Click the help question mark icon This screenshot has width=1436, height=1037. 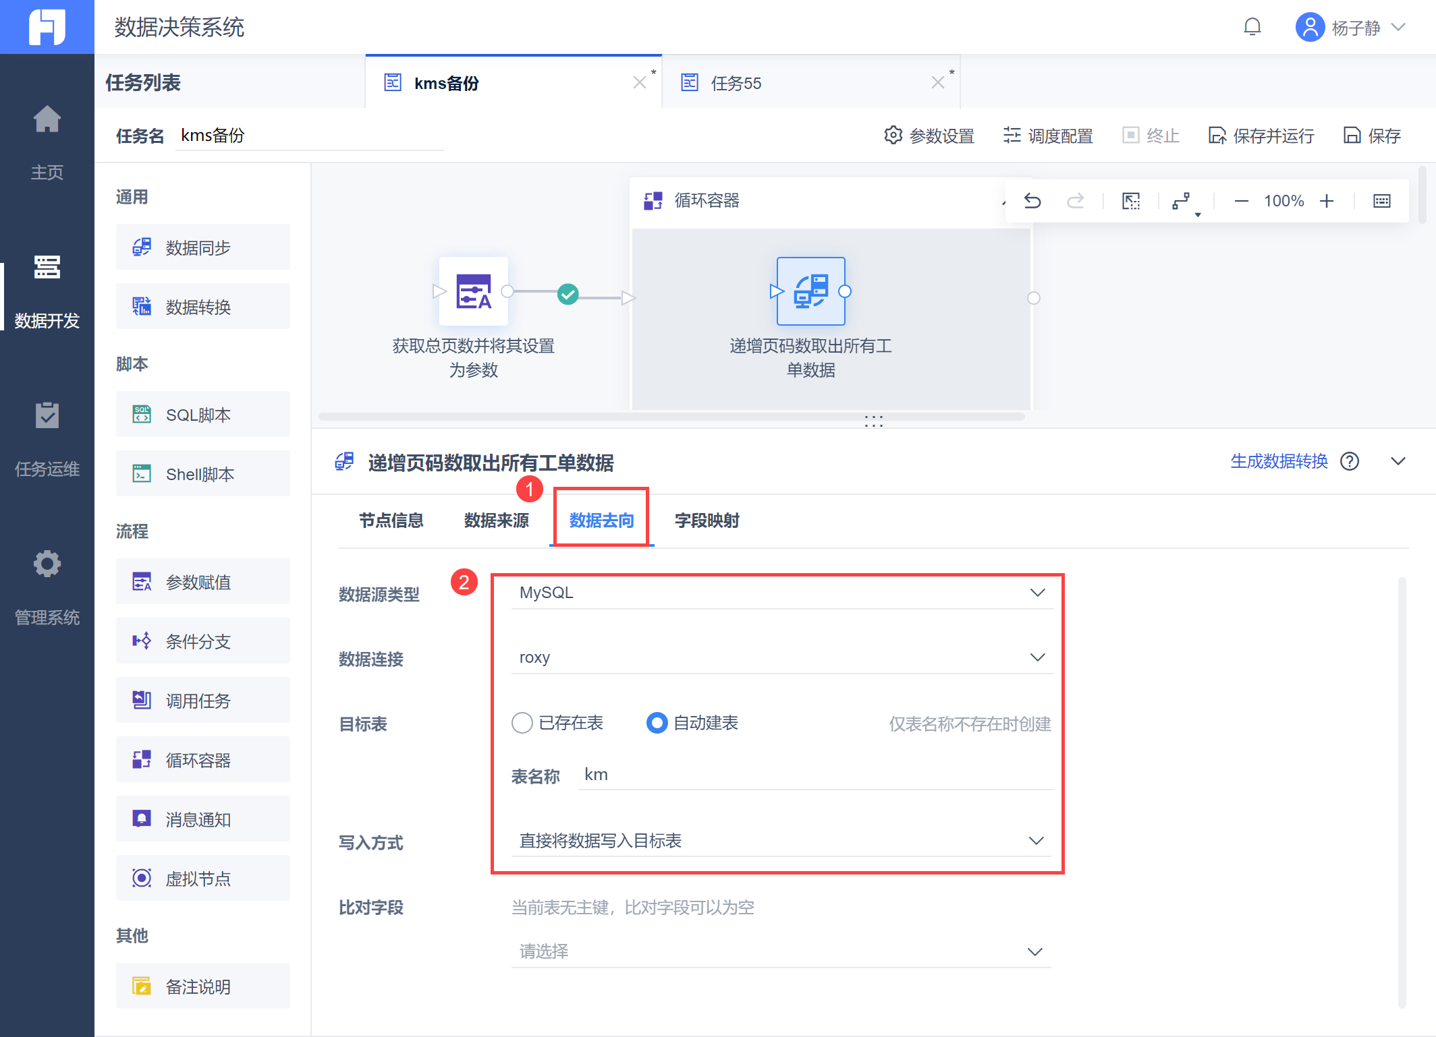(x=1350, y=462)
